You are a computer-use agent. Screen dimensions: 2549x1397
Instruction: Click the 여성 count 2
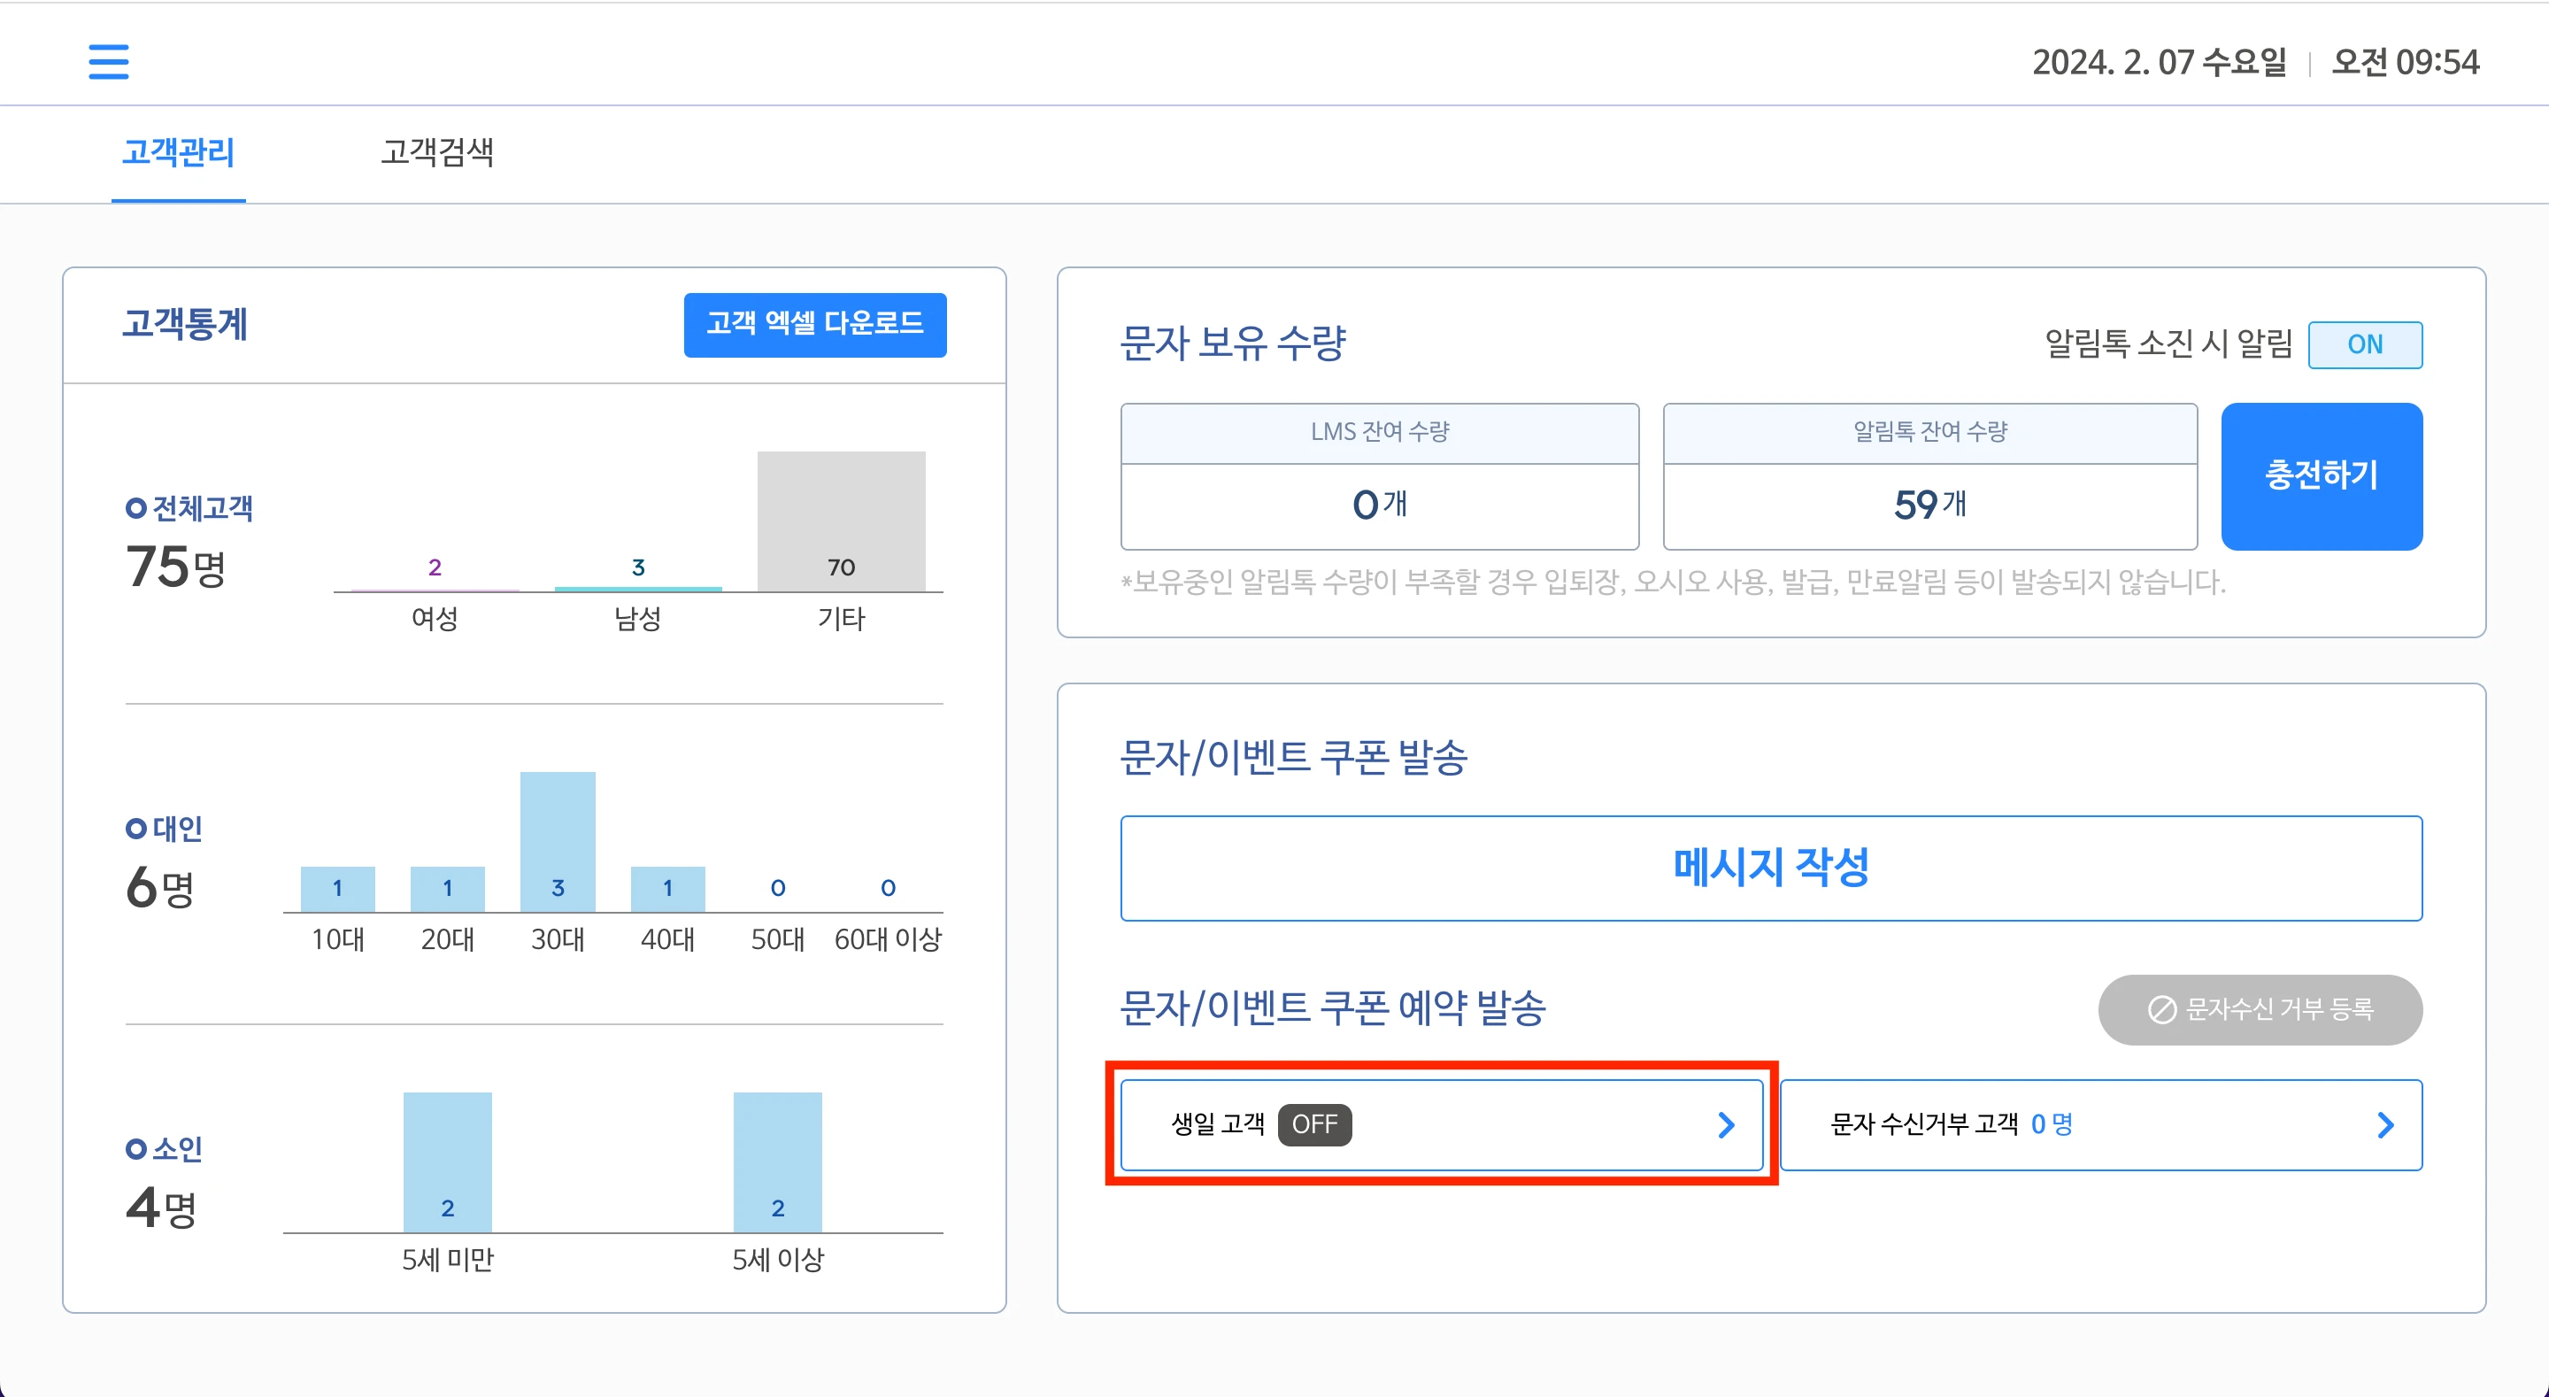435,567
